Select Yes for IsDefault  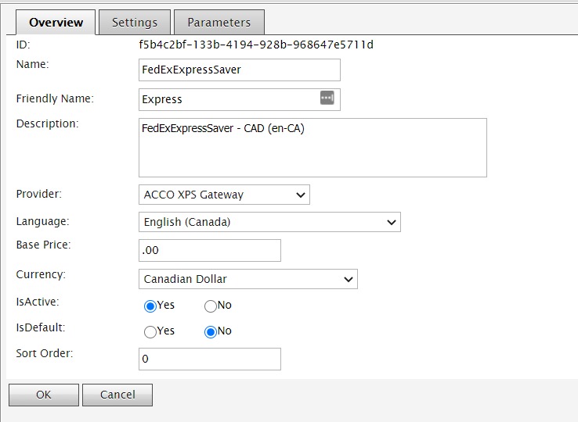pos(150,331)
